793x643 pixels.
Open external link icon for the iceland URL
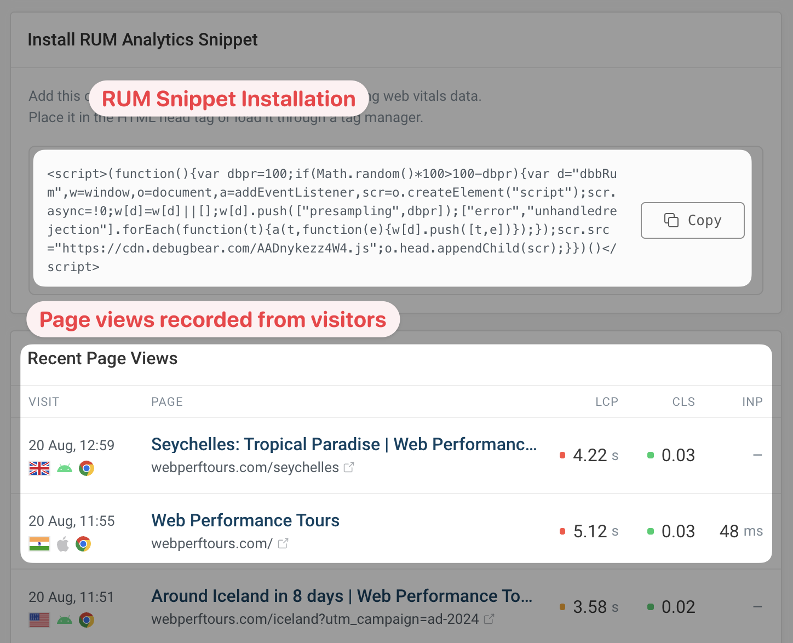tap(489, 619)
